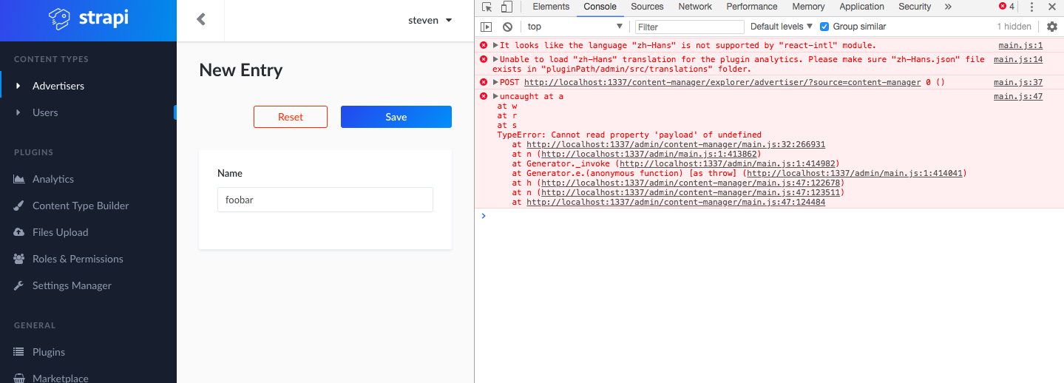Click the Roles & Permissions users icon
1064x383 pixels.
[x=19, y=259]
